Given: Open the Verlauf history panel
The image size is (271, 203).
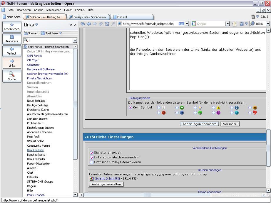Looking at the screenshot, I should pyautogui.click(x=12, y=51).
